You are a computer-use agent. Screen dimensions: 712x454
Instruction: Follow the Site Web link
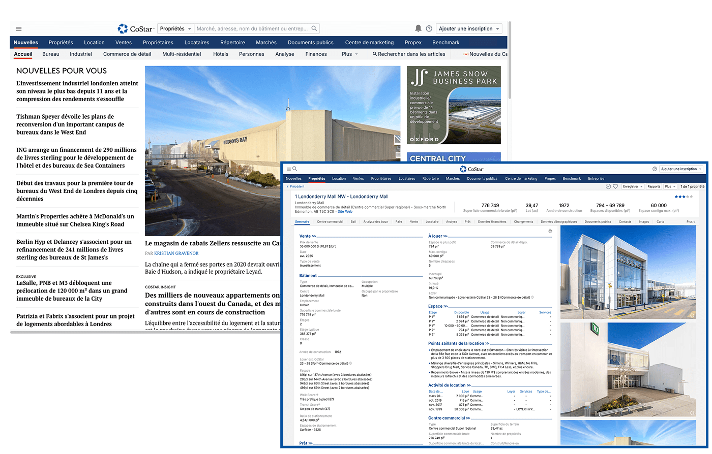click(x=345, y=211)
